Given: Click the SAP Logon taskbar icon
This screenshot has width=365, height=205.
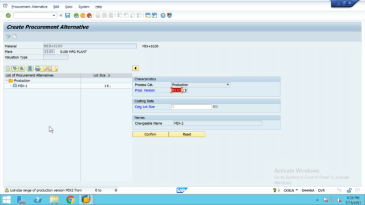Looking at the screenshot, I should [86, 200].
